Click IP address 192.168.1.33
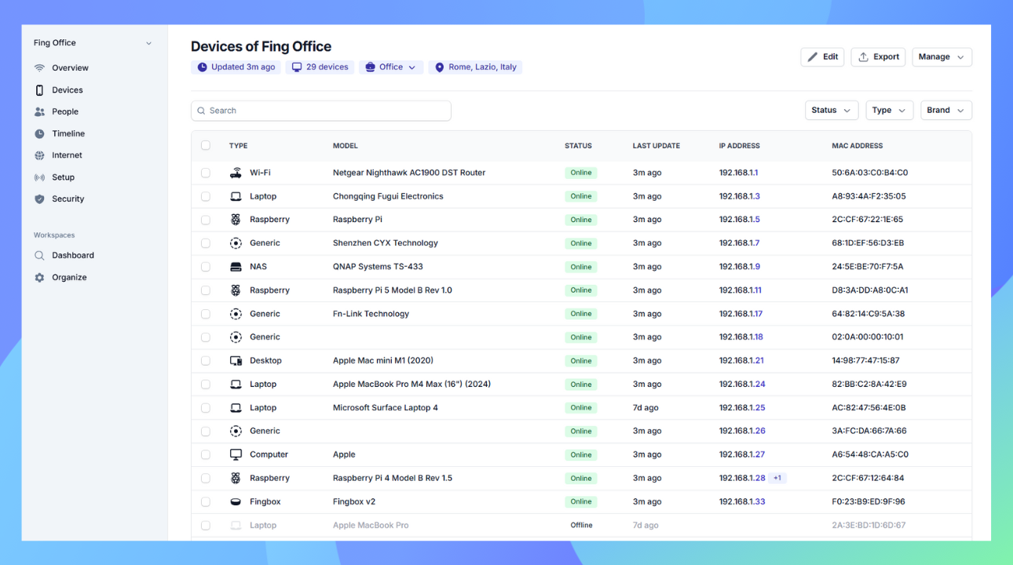The width and height of the screenshot is (1013, 565). click(x=742, y=501)
